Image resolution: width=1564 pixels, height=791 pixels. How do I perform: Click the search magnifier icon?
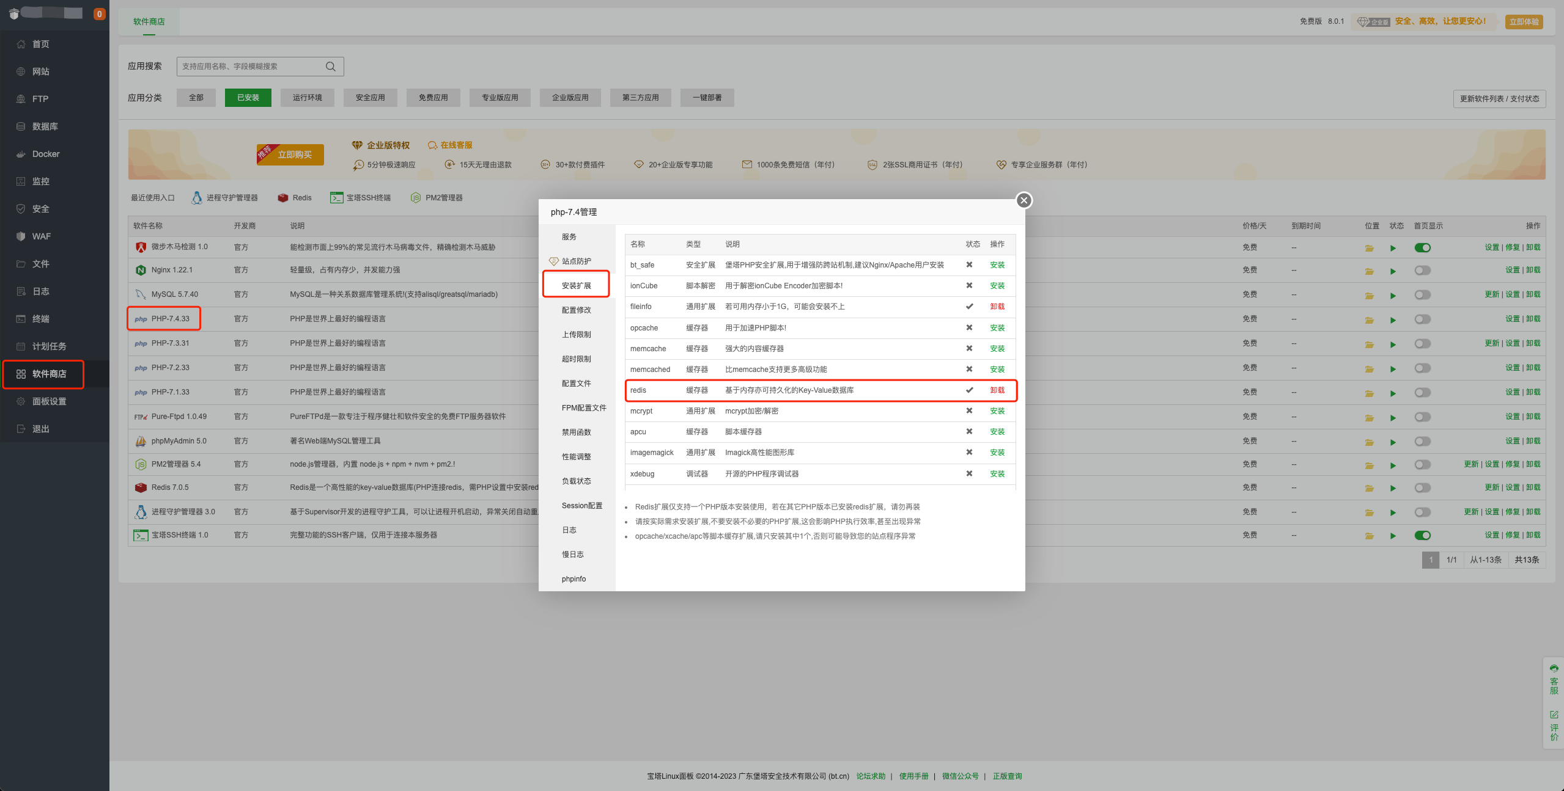[x=330, y=67]
